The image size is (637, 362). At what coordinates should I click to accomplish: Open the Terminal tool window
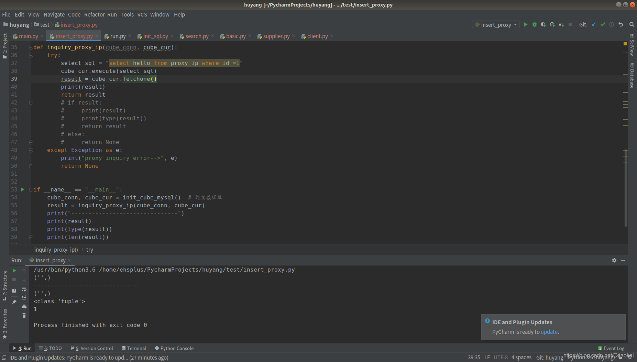[134, 348]
